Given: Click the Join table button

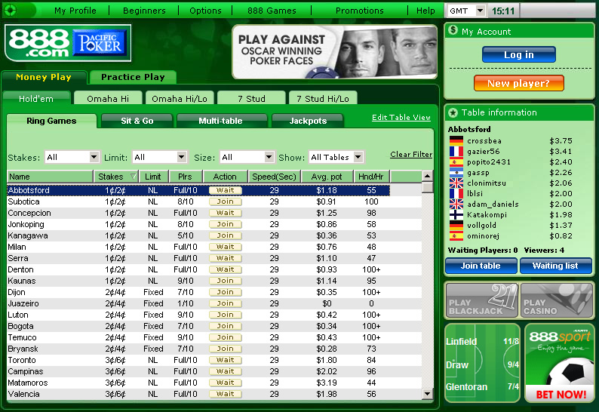Looking at the screenshot, I should tap(481, 266).
